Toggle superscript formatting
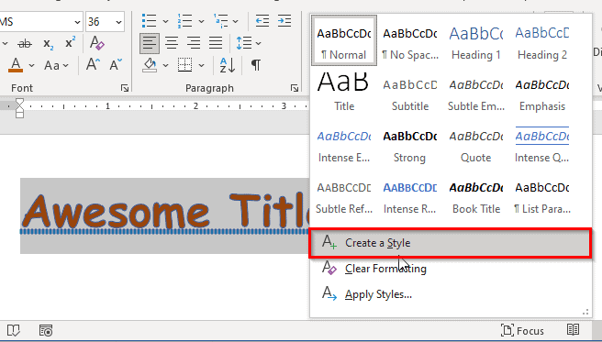 (71, 42)
